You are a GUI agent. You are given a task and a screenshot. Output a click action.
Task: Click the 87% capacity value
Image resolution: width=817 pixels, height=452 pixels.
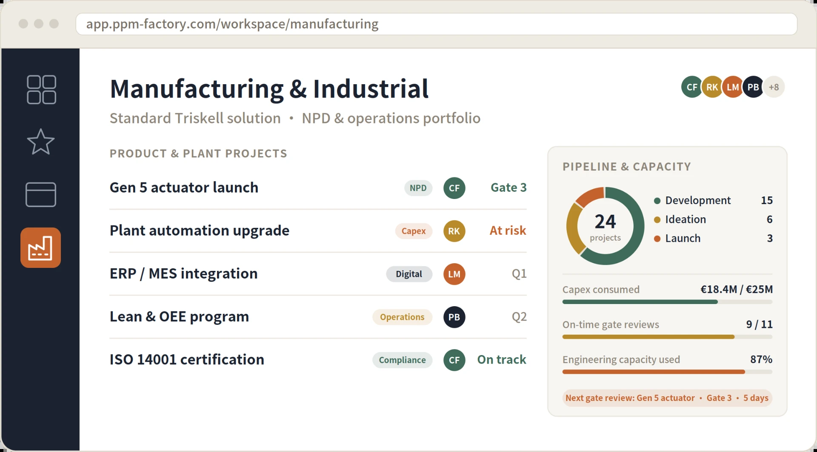pos(761,360)
